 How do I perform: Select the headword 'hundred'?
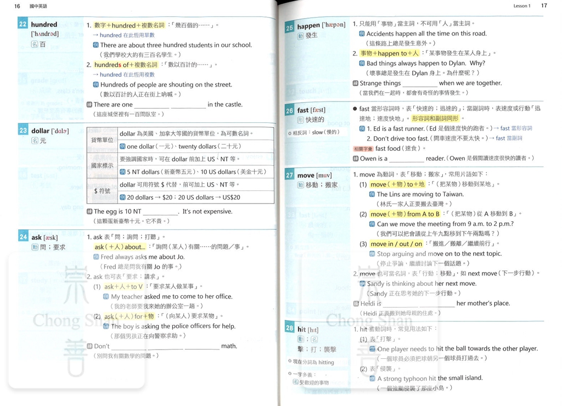pos(44,24)
